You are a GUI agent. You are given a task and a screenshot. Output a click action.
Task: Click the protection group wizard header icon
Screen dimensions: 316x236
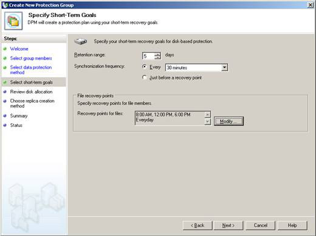tap(13, 21)
